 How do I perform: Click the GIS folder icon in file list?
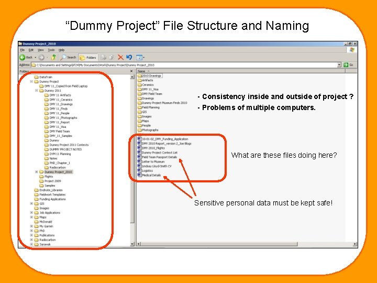click(140, 112)
